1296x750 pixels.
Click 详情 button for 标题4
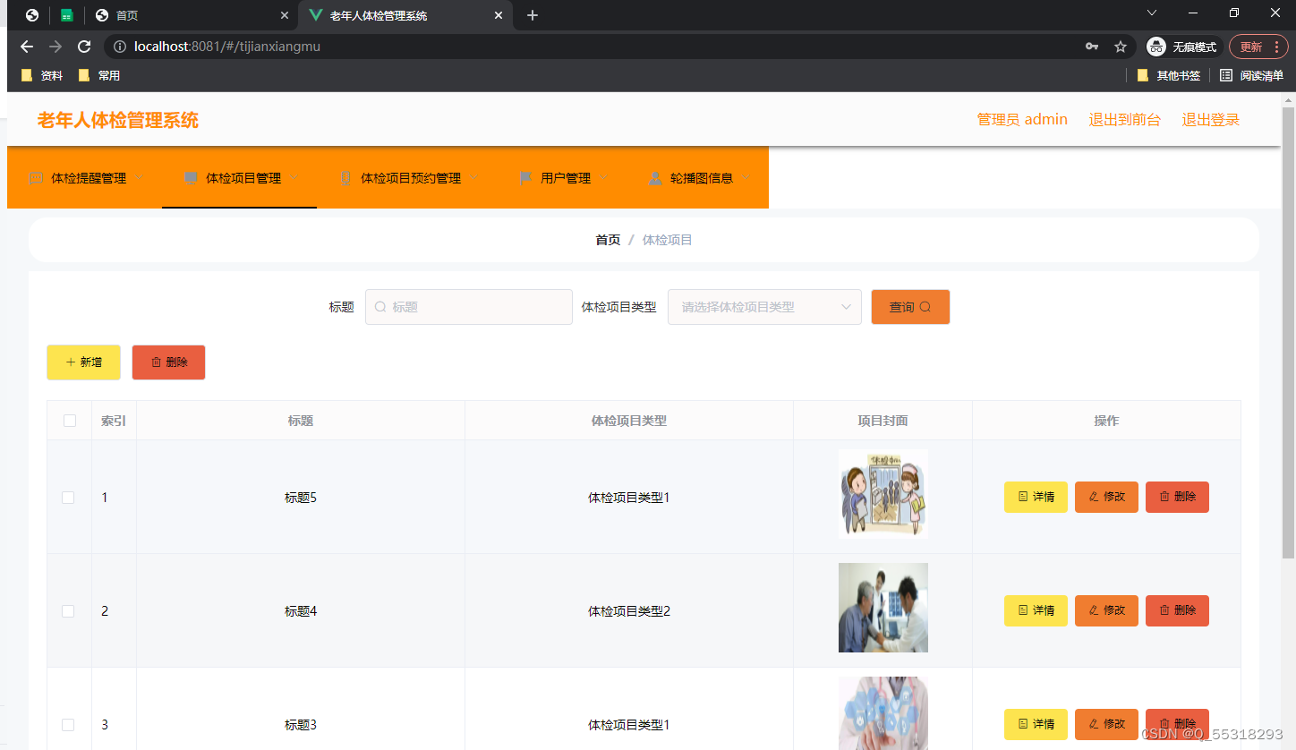(1036, 610)
